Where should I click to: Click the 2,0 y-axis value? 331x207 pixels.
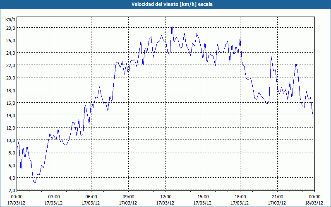tap(12, 190)
